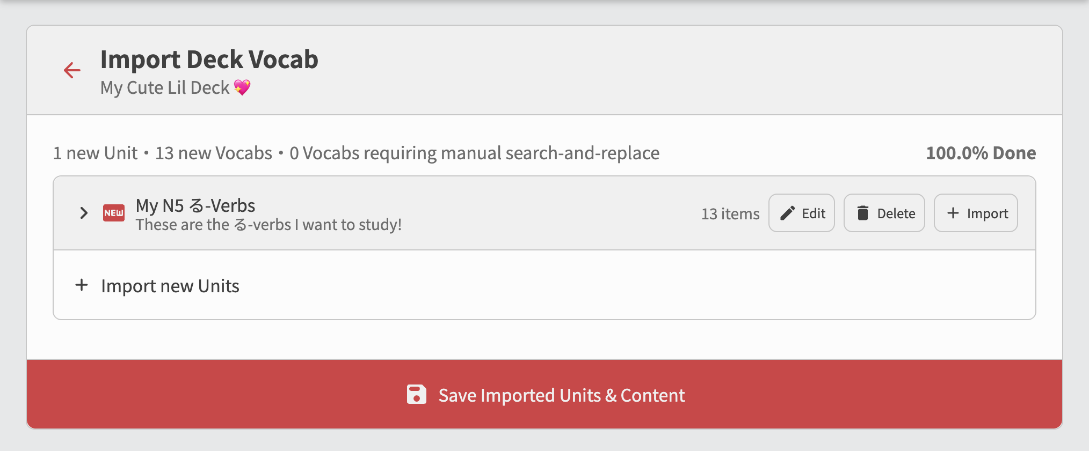
Task: Click the pencil icon on Edit
Action: (x=787, y=213)
